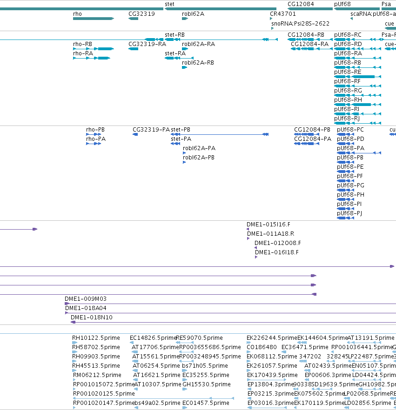The width and height of the screenshot is (396, 410).
Task: Select DME1-012O08.F clone end
Action: [x=256, y=248]
